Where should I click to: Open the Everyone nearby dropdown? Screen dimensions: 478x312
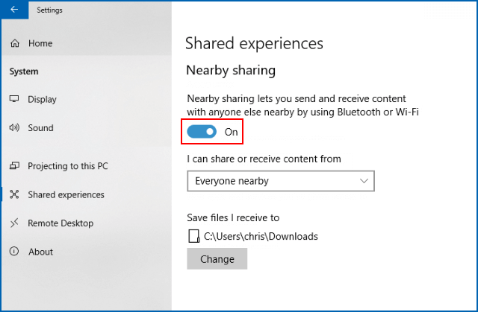coord(280,181)
